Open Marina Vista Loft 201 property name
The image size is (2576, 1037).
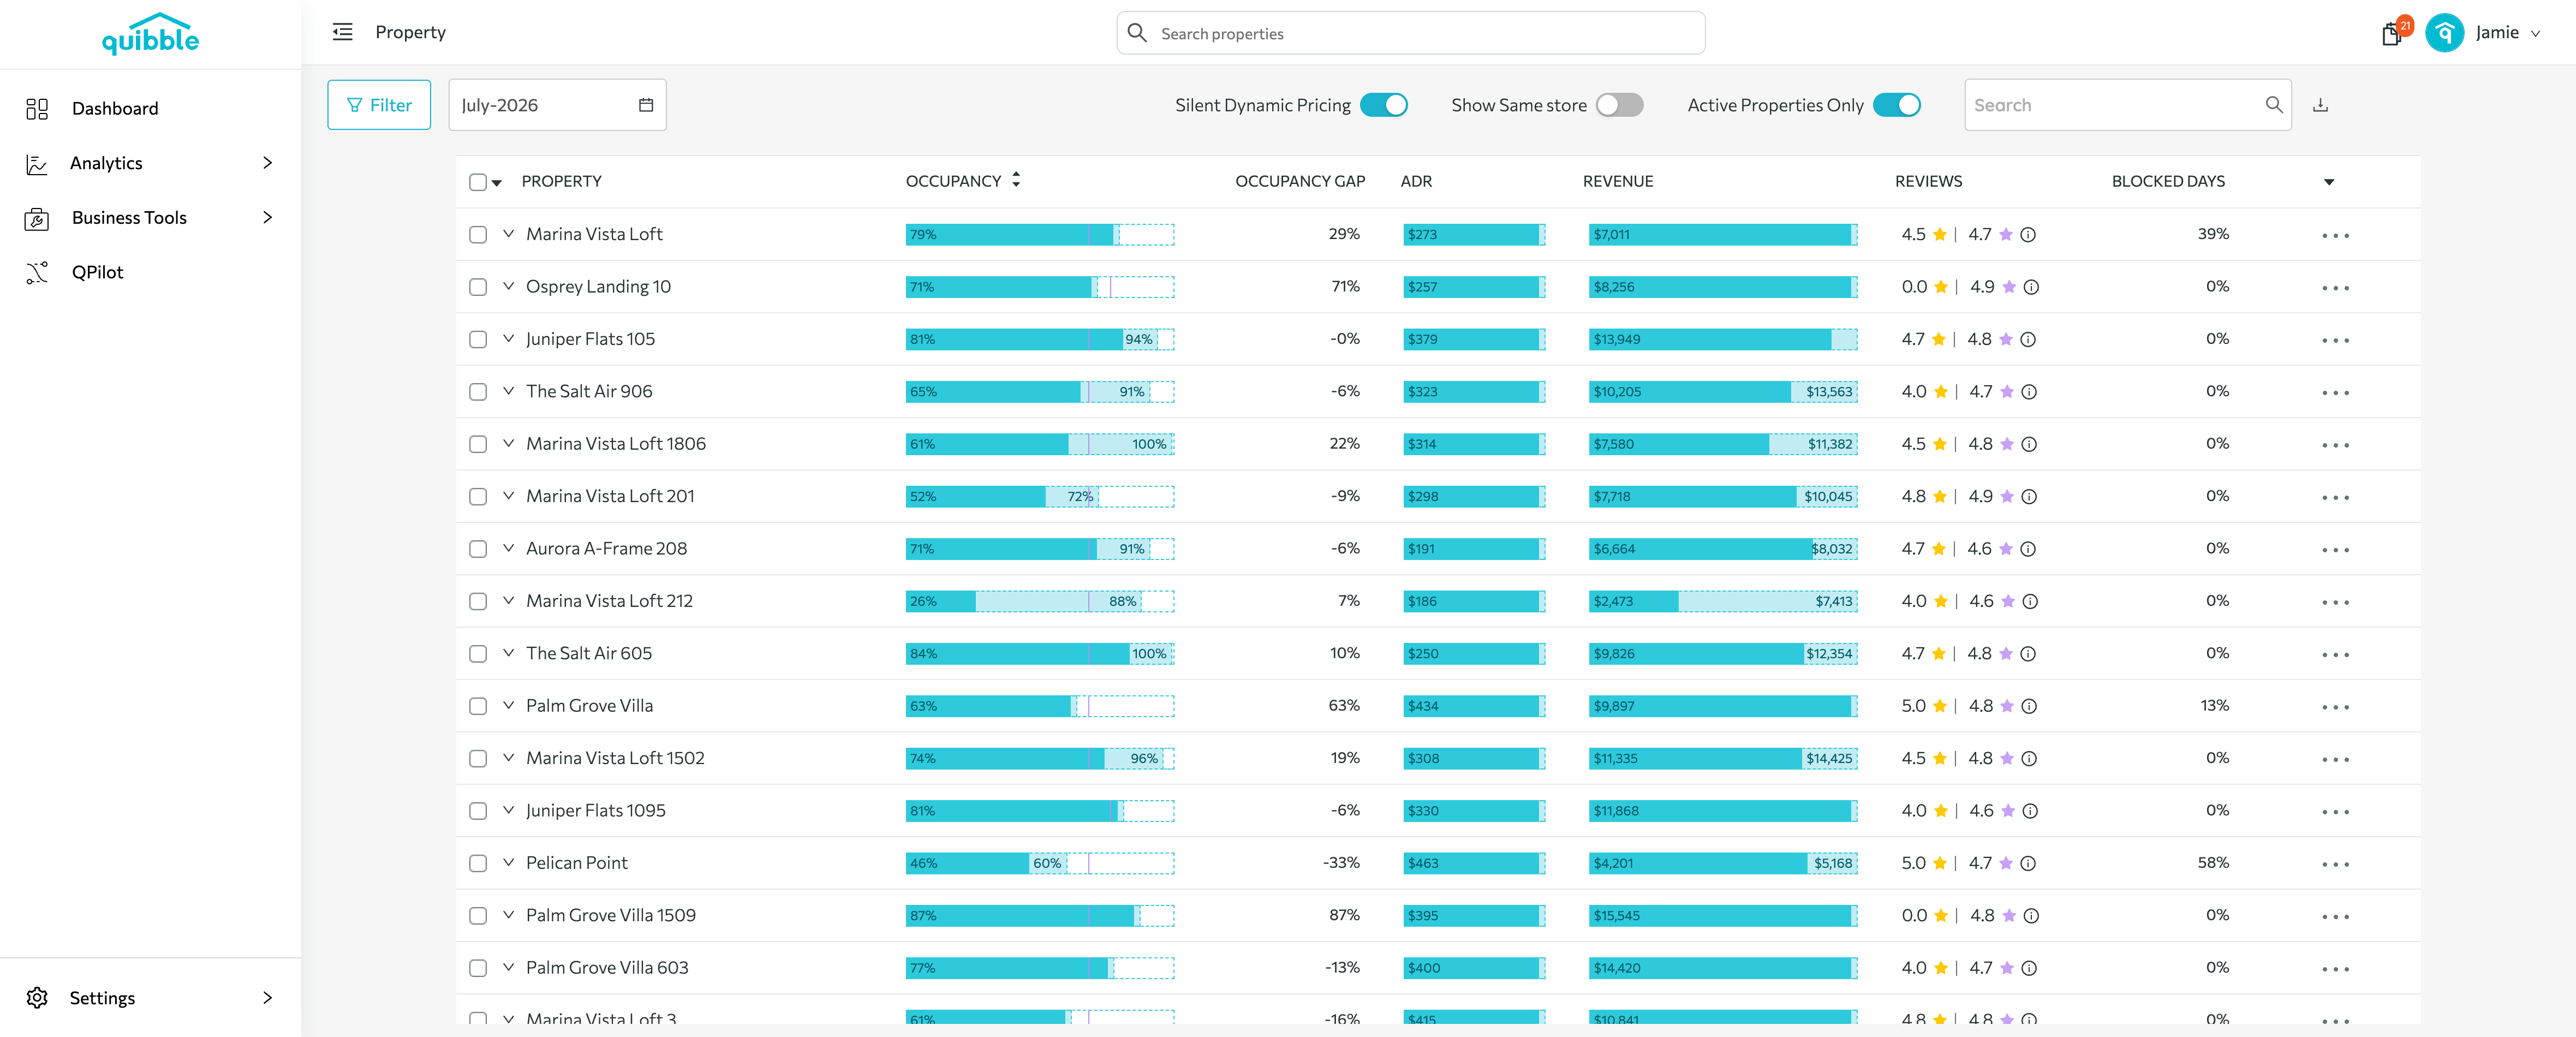610,496
